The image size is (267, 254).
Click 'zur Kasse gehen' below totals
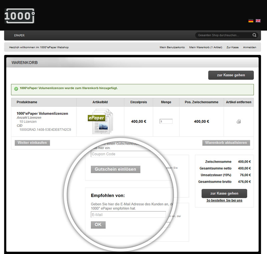tap(224, 193)
